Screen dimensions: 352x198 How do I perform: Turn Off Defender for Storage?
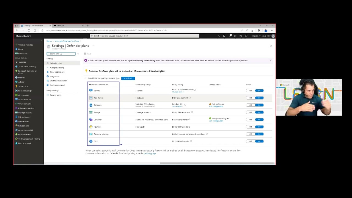(x=250, y=112)
